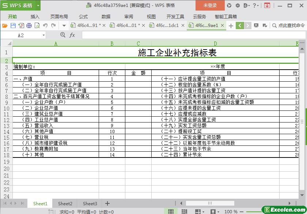Screen dimensions: 307x214
Task: Open the 数据 ribbon tab
Action: point(106,17)
